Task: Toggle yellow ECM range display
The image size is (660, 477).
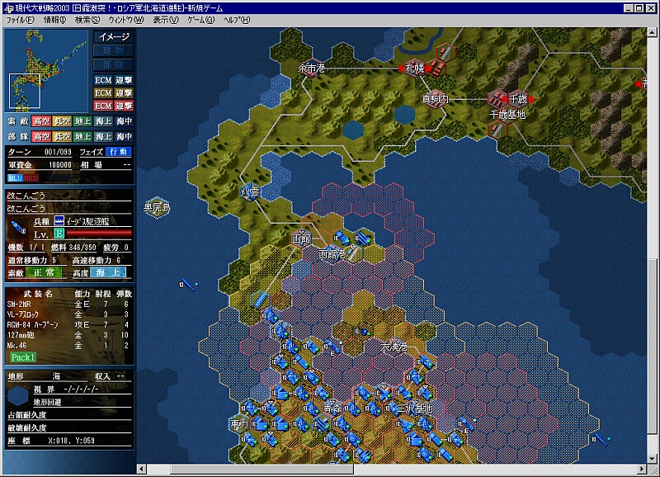Action: [103, 93]
